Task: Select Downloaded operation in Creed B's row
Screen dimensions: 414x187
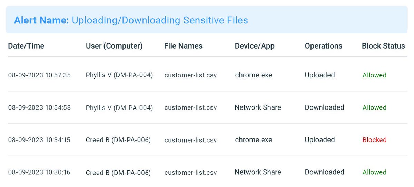Action: [x=325, y=172]
